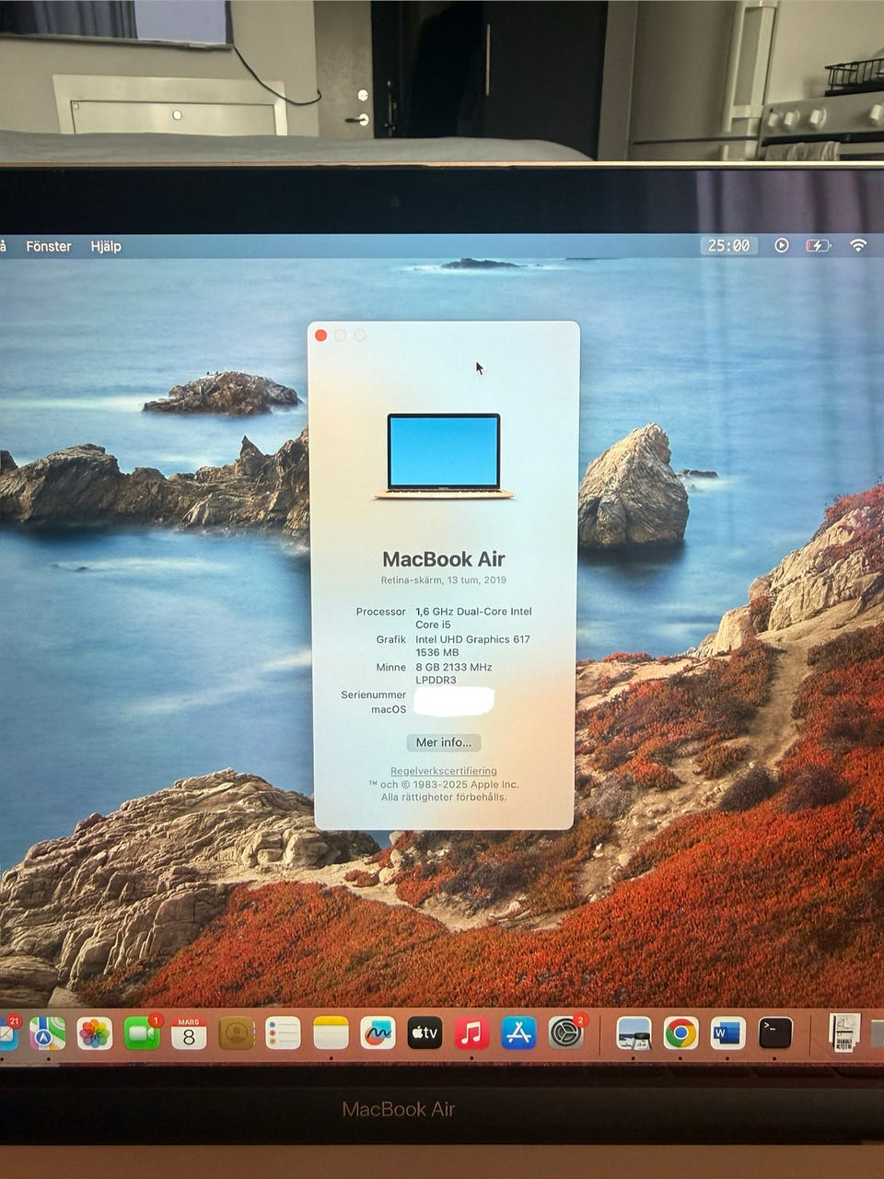The image size is (884, 1179).
Task: Open the Hjälp menu
Action: tap(106, 246)
